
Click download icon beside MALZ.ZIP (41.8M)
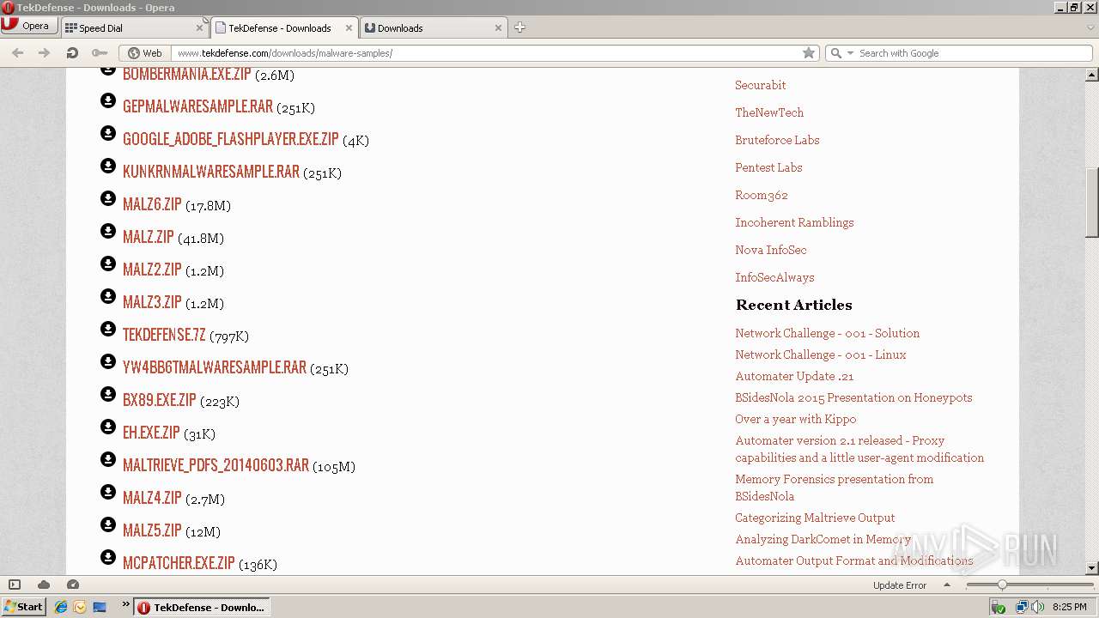pos(108,231)
